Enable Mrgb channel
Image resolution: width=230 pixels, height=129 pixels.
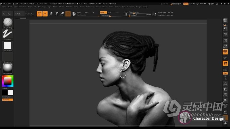79,12
